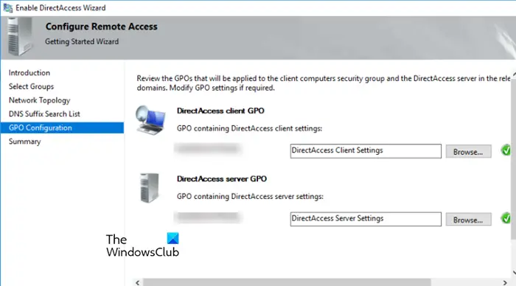The image size is (516, 286).
Task: Click the horizontal scrollbar right arrow
Action: 505,282
